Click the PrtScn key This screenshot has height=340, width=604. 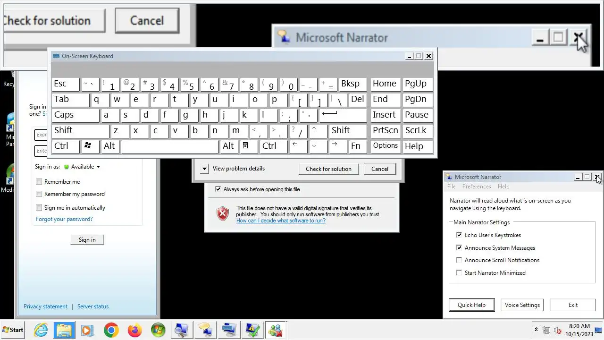pyautogui.click(x=386, y=130)
